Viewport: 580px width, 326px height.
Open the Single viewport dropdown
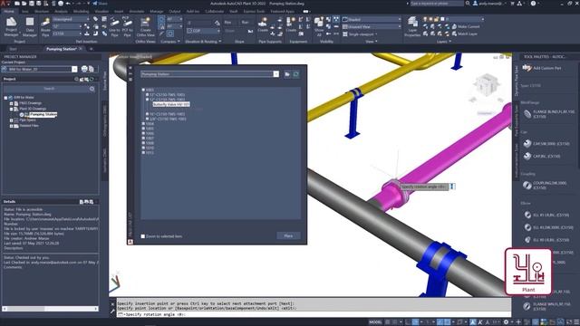point(361,34)
